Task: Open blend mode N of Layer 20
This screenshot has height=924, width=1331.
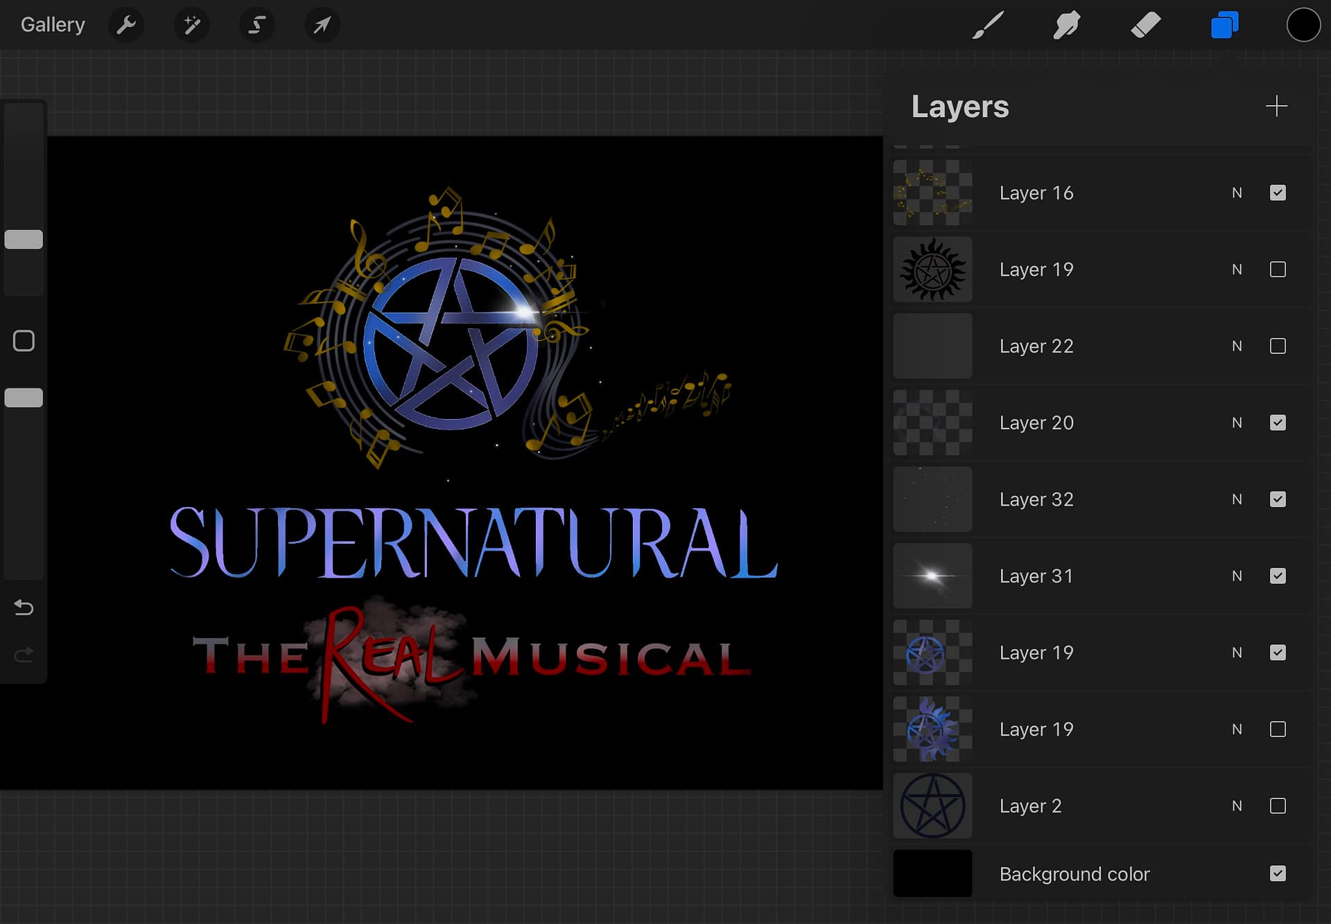Action: (1237, 423)
